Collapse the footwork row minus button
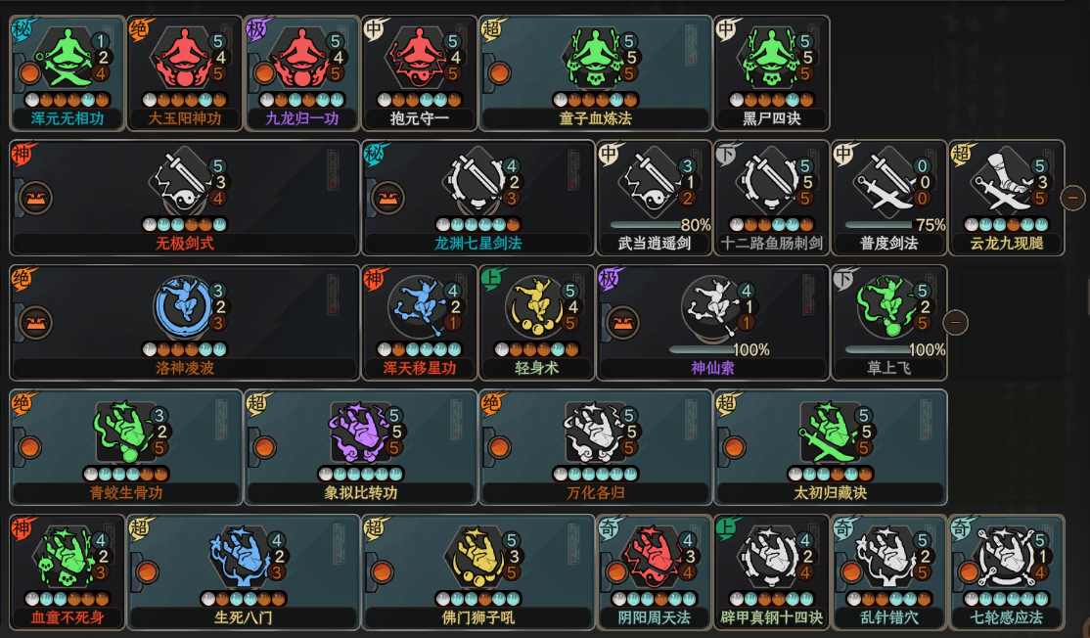1090x638 pixels. click(x=955, y=322)
